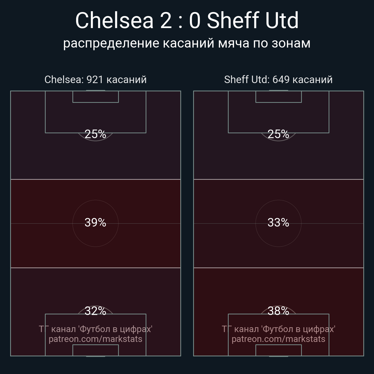Viewport: 374px width, 374px height.
Task: Click ТГ канал text on Sheff Utd pitch
Action: (278, 329)
